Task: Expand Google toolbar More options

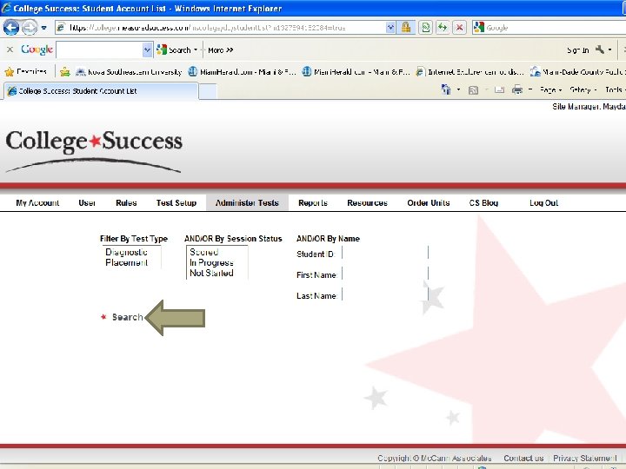Action: 220,50
